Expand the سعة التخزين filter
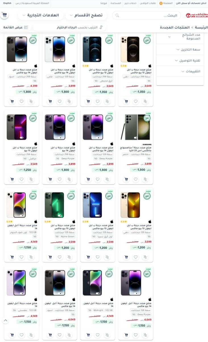The height and width of the screenshot is (342, 208). [x=180, y=49]
